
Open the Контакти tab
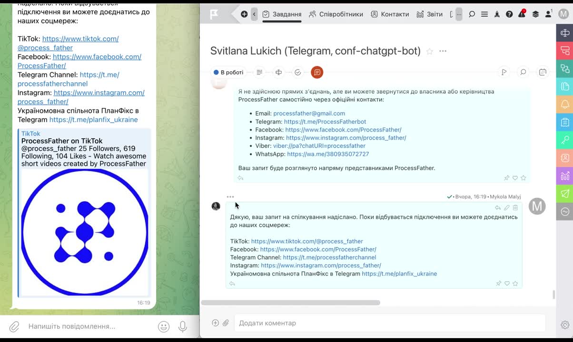pyautogui.click(x=390, y=14)
